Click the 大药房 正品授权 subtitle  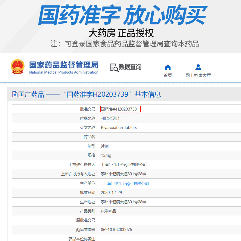point(121,33)
